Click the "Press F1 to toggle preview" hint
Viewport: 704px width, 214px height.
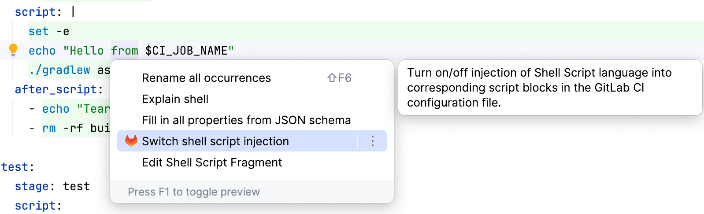[x=194, y=192]
